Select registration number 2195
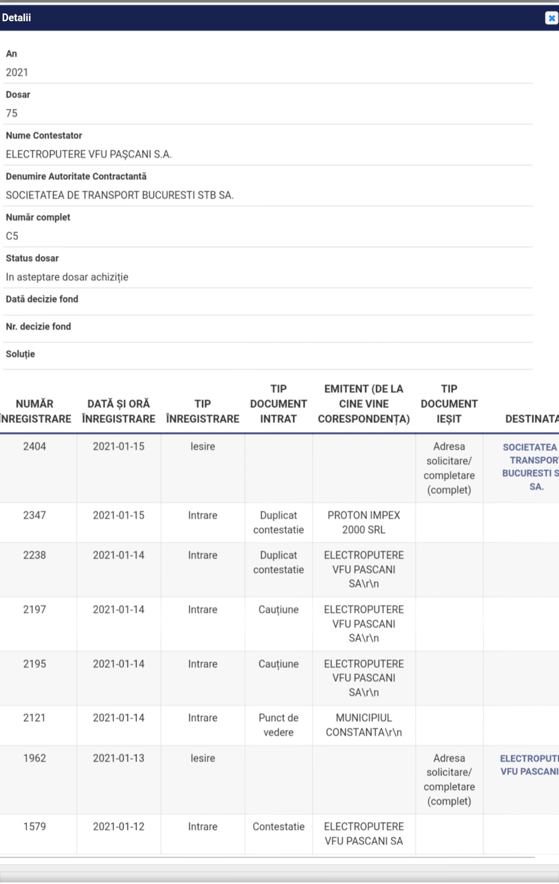 tap(35, 664)
